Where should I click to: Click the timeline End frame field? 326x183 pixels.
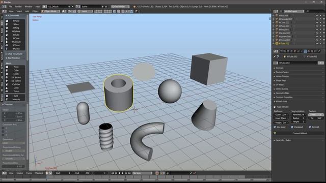(x=82, y=173)
